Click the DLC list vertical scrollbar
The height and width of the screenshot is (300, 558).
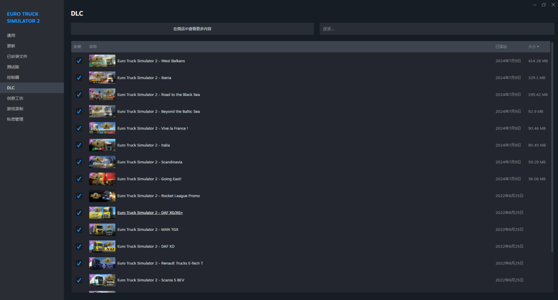click(552, 147)
